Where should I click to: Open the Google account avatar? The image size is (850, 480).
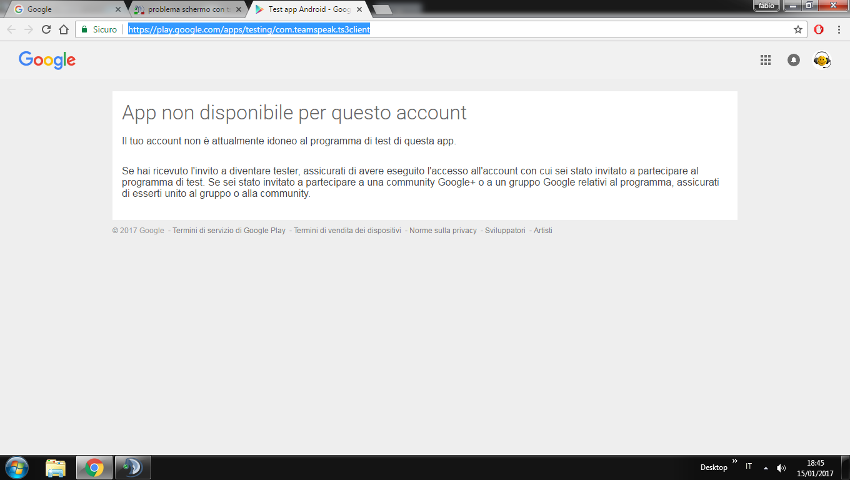821,60
